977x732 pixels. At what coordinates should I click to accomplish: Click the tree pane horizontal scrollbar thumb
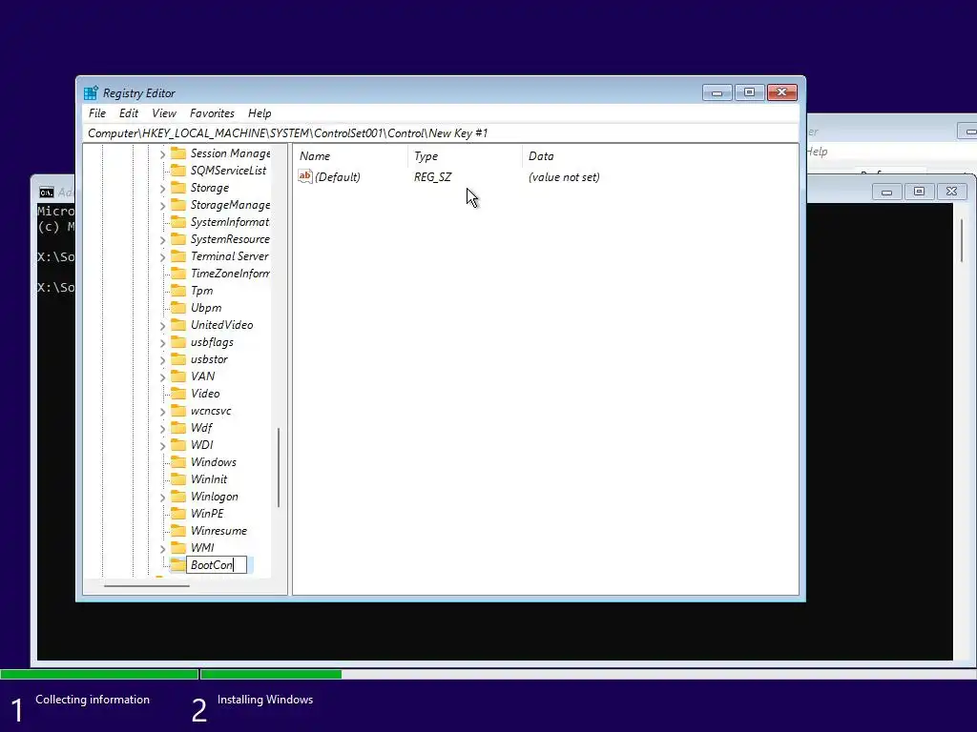pos(146,586)
